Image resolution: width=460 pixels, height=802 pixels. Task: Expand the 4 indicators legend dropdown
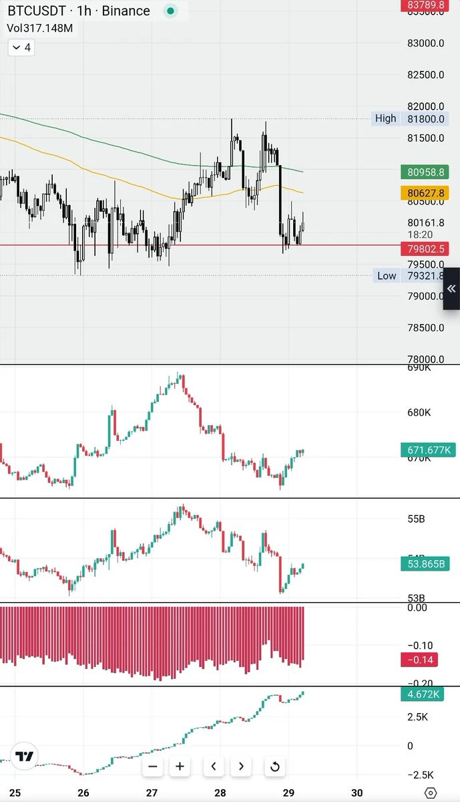(21, 47)
